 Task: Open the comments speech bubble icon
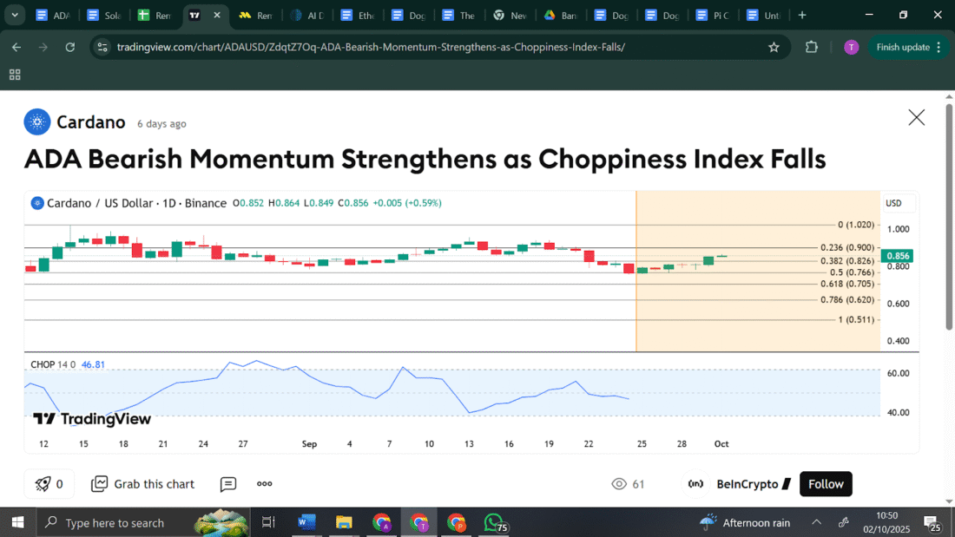228,484
